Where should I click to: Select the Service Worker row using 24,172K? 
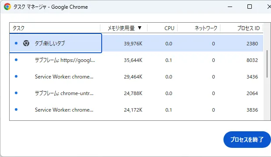click(136, 109)
